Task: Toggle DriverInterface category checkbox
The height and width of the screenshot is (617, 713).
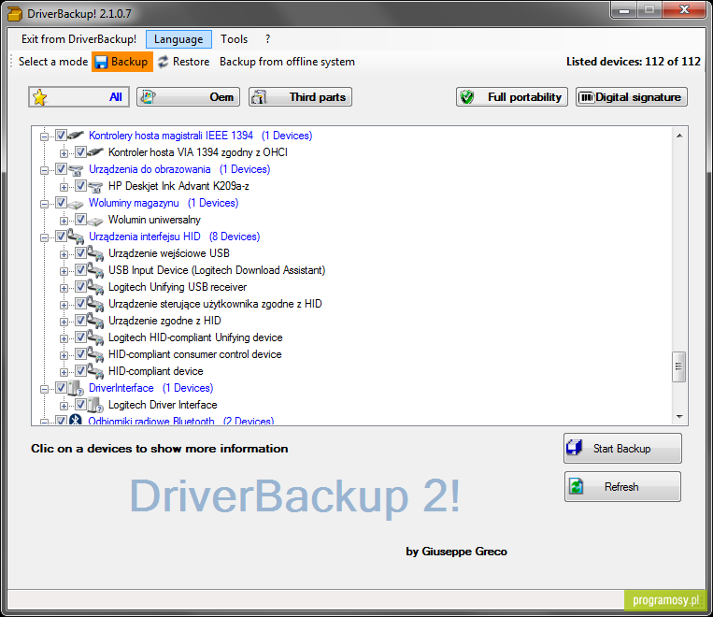Action: click(61, 388)
